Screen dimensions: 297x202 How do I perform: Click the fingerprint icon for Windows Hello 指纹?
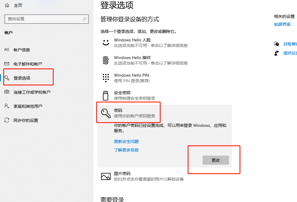(106, 60)
